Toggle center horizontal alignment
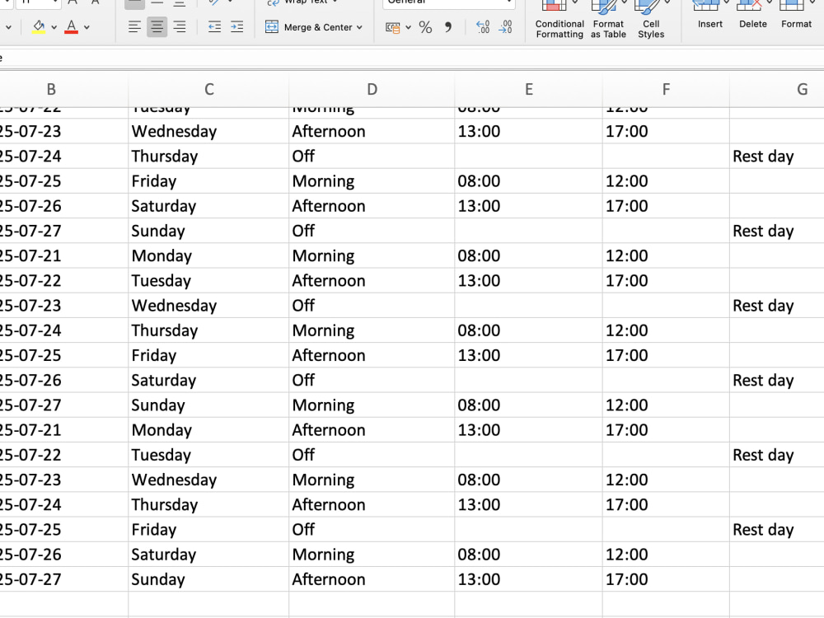Viewport: 824px width, 618px height. (157, 27)
